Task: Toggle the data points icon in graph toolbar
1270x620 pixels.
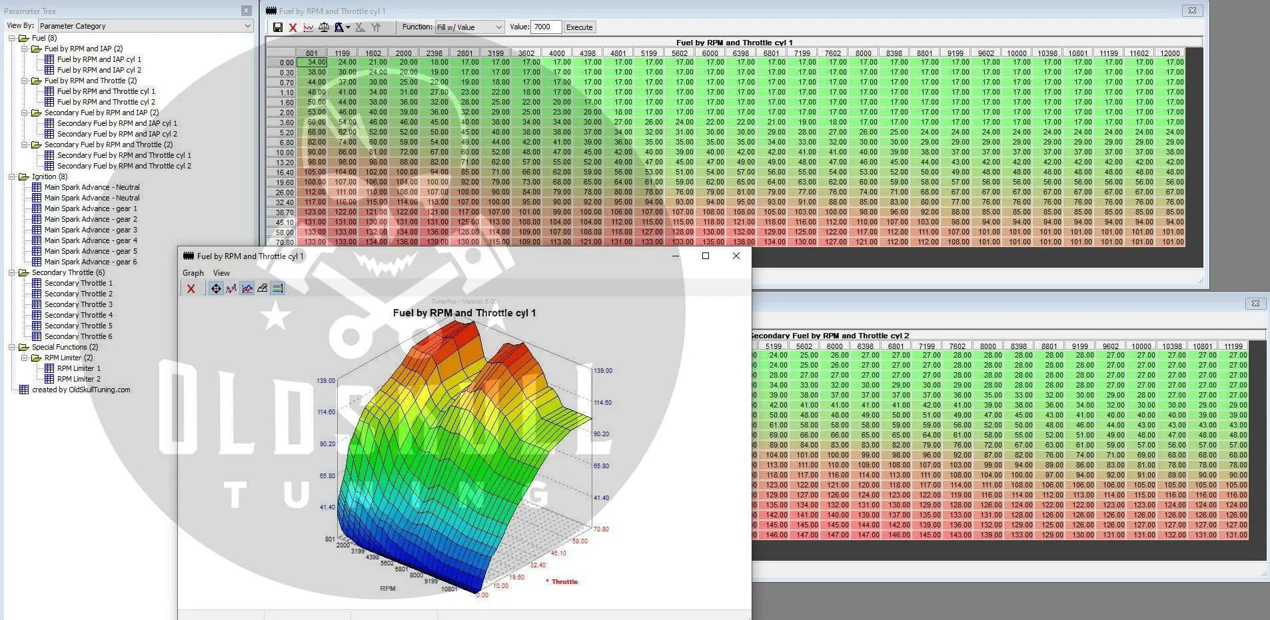Action: [231, 288]
